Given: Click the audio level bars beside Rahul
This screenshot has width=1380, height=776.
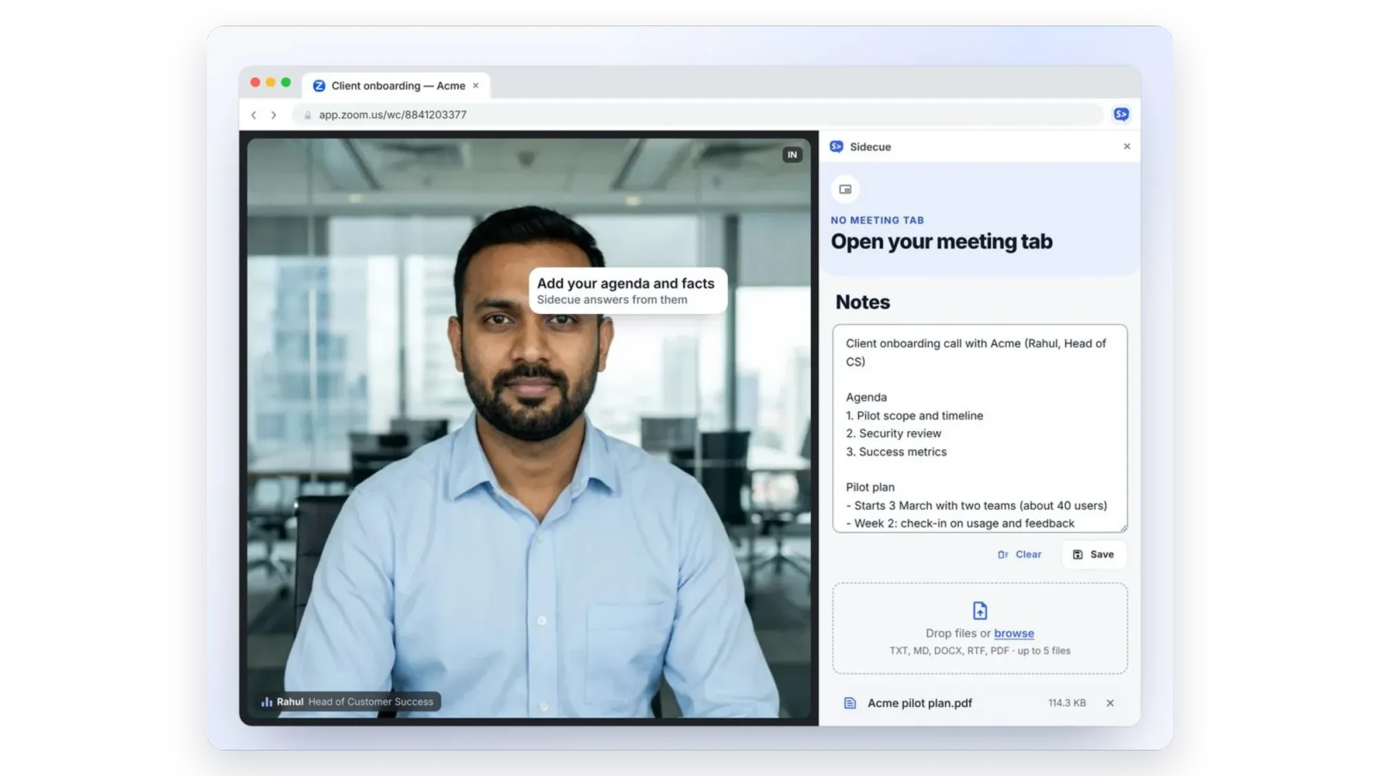Looking at the screenshot, I should pyautogui.click(x=266, y=702).
